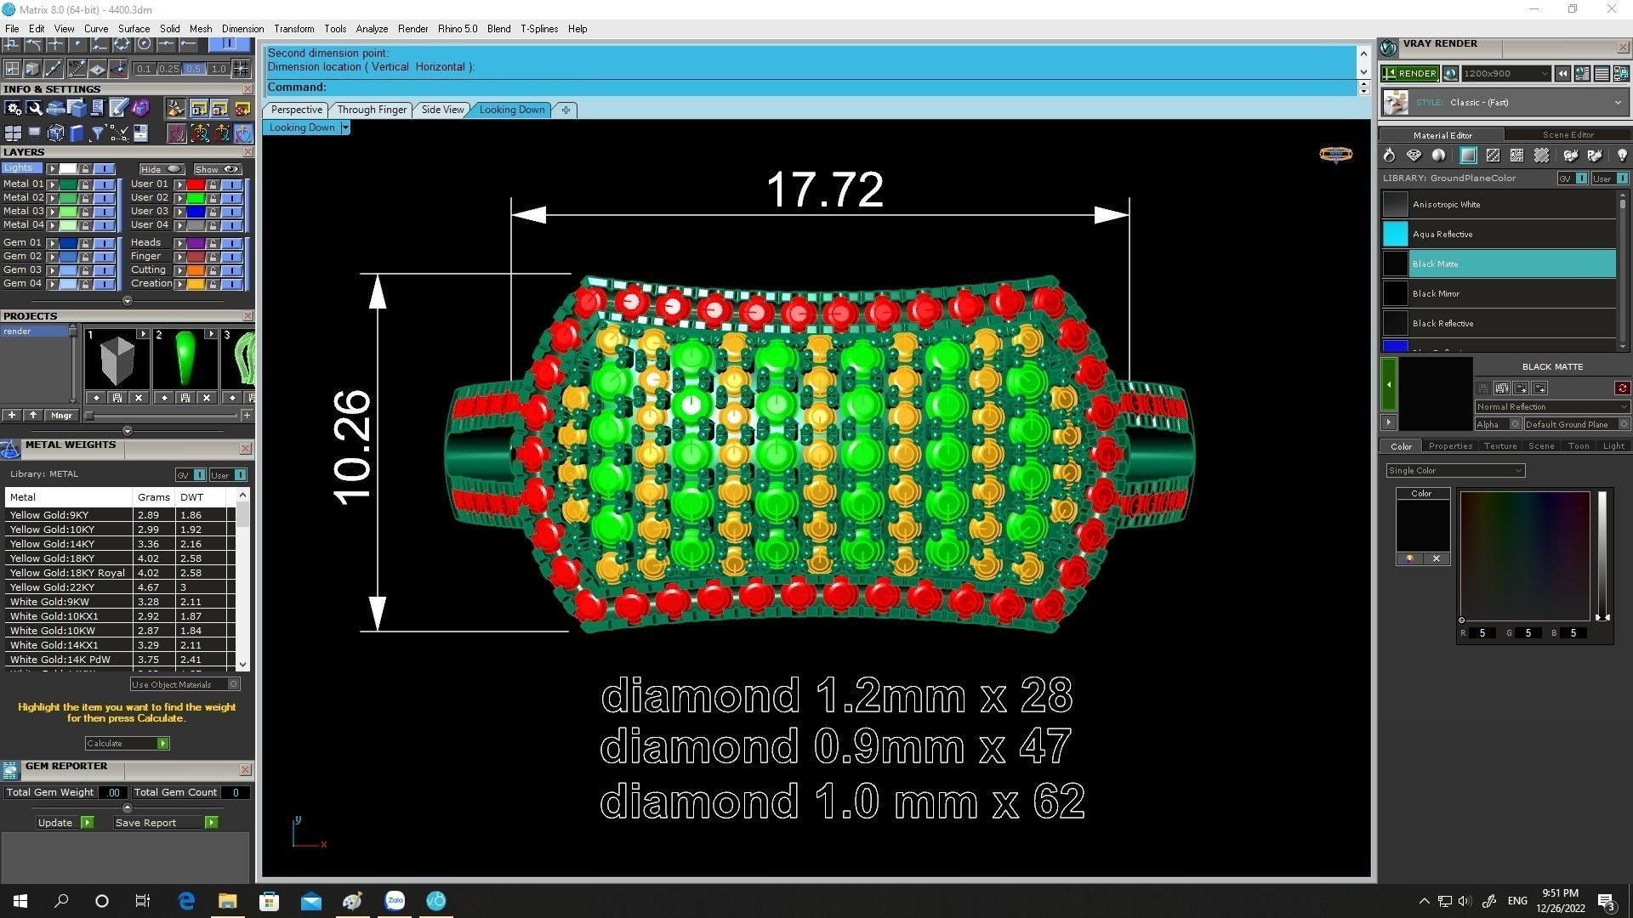Toggle the lock on User 01 layer

[213, 184]
